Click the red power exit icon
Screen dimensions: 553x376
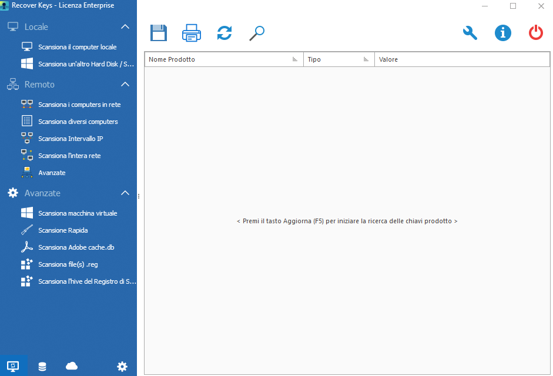point(536,32)
